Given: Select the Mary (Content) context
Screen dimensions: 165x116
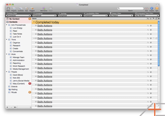Looking at the screenshot, I should pos(19,84).
